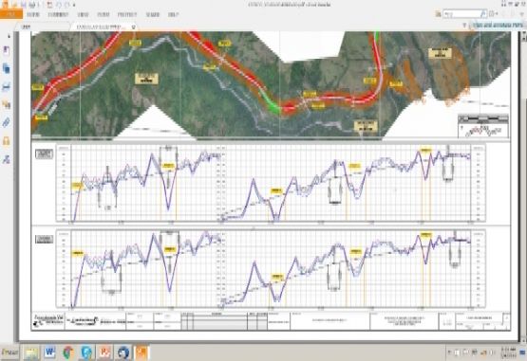Expand the quick access toolbar customize arrow
Image resolution: width=527 pixels, height=361 pixels.
[74, 5]
